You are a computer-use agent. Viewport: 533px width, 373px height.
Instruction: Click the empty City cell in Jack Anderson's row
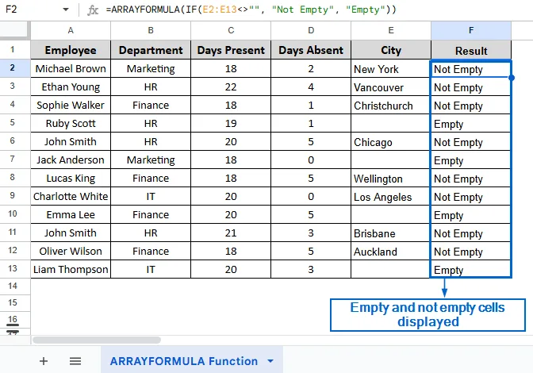tap(391, 160)
